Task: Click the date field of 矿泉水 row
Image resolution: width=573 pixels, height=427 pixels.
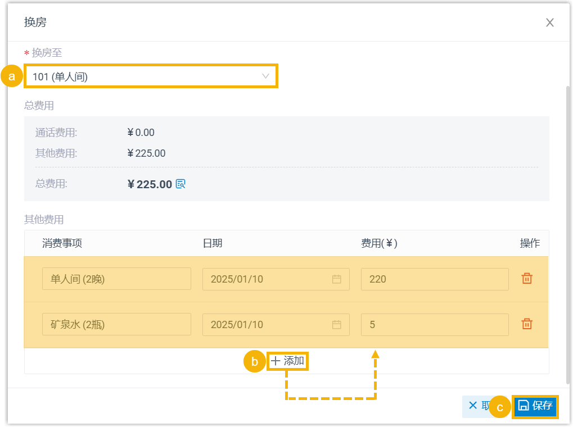Action: pyautogui.click(x=264, y=325)
